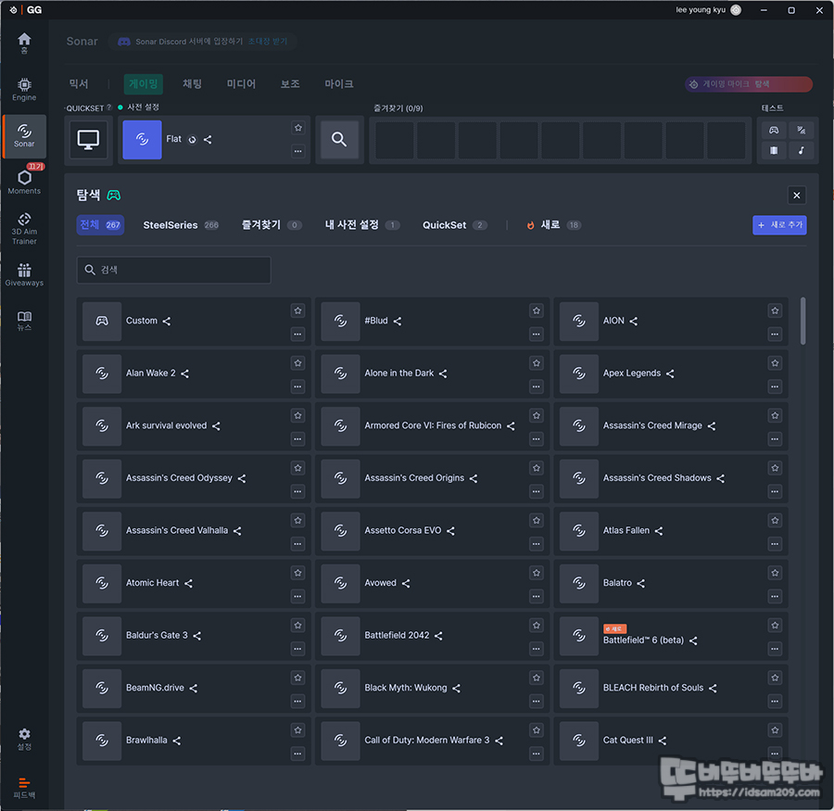Image resolution: width=834 pixels, height=811 pixels.
Task: Favorite the #Blud preset
Action: click(537, 310)
